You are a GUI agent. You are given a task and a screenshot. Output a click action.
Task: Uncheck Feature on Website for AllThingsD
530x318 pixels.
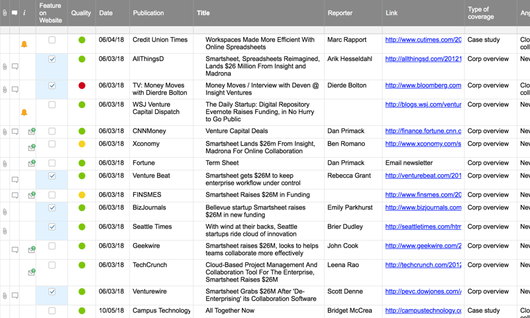52,59
